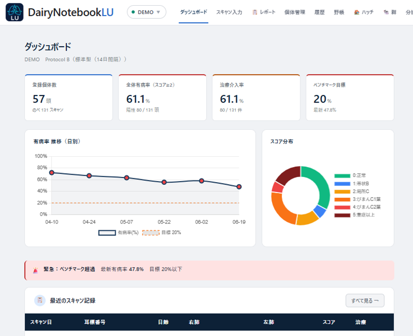Open the 野帳 tab
The image size is (413, 336).
point(339,12)
